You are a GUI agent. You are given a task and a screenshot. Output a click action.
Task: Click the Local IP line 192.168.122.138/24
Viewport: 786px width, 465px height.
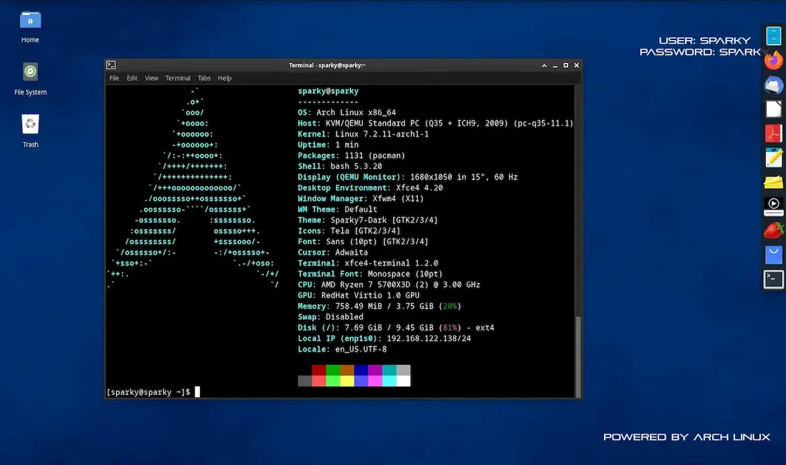[x=384, y=339]
